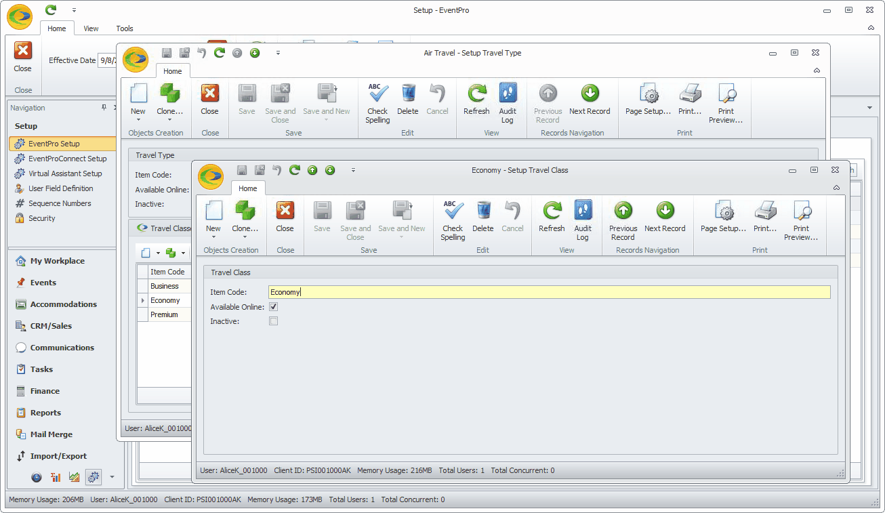The width and height of the screenshot is (885, 513).
Task: Open New dropdown arrow in Air Travel ribbon
Action: pos(138,119)
